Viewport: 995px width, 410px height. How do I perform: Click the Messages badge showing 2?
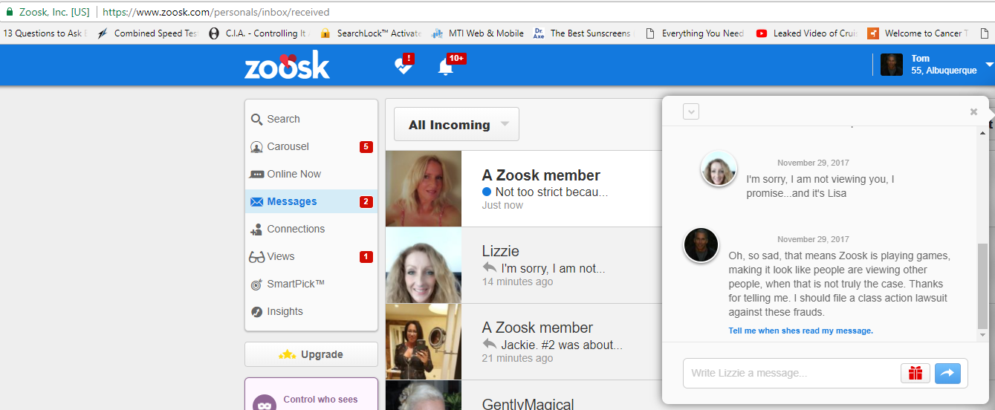(x=366, y=201)
